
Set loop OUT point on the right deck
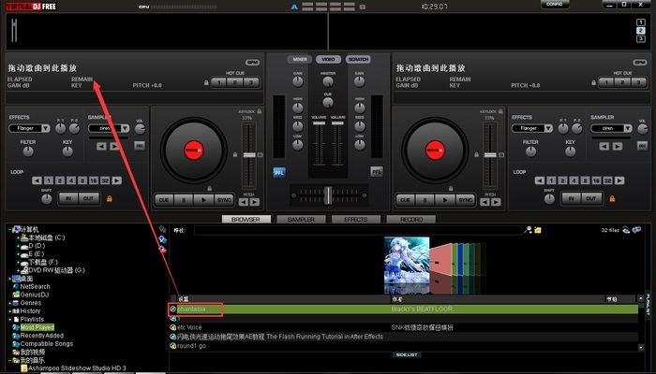(x=590, y=198)
